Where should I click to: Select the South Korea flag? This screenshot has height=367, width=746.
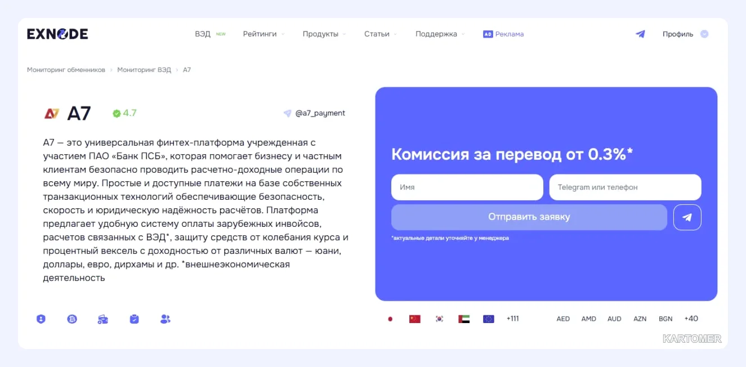(x=440, y=319)
